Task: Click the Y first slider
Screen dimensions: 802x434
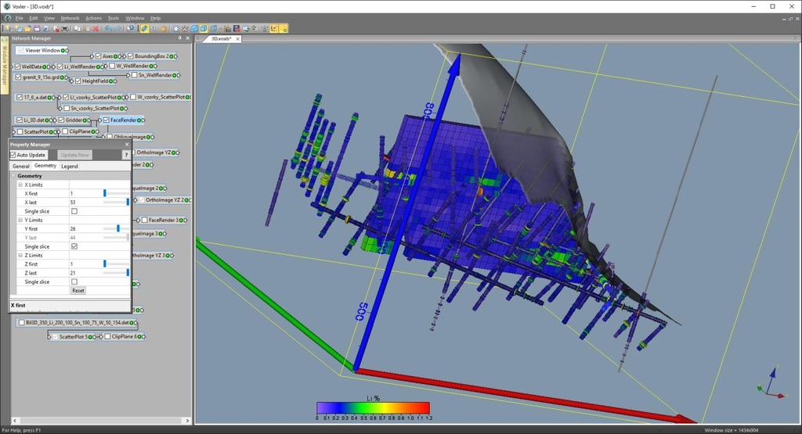Action: (117, 229)
